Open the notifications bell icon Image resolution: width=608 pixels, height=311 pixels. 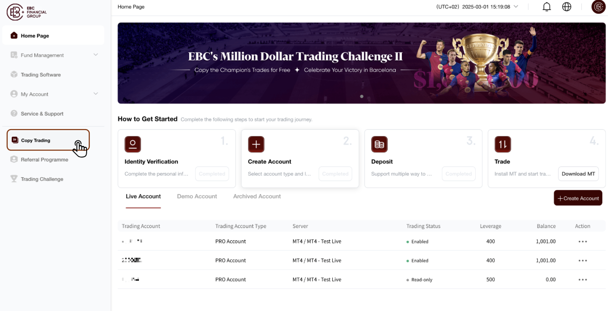546,7
